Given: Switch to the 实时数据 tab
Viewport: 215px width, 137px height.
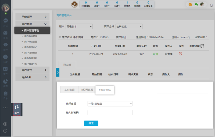Looking at the screenshot, I should (x=69, y=90).
